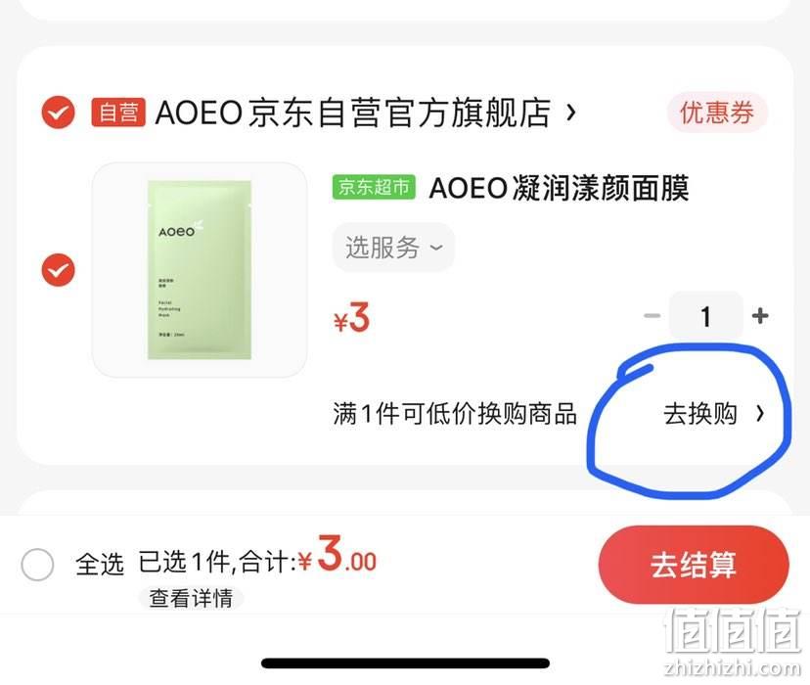This screenshot has width=810, height=685.
Task: Tap the 满1件可低价换购商品 promotion text
Action: (455, 414)
